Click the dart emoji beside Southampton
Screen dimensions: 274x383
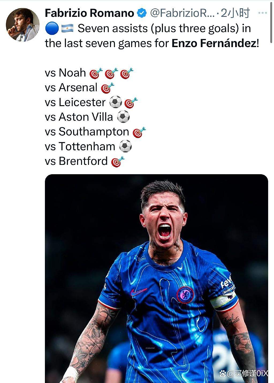click(x=139, y=132)
